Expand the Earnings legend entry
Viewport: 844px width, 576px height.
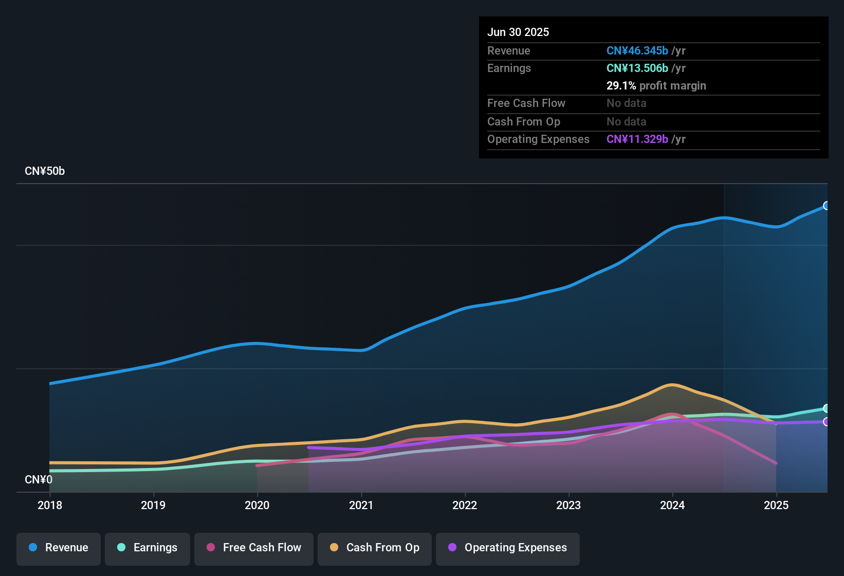[147, 548]
